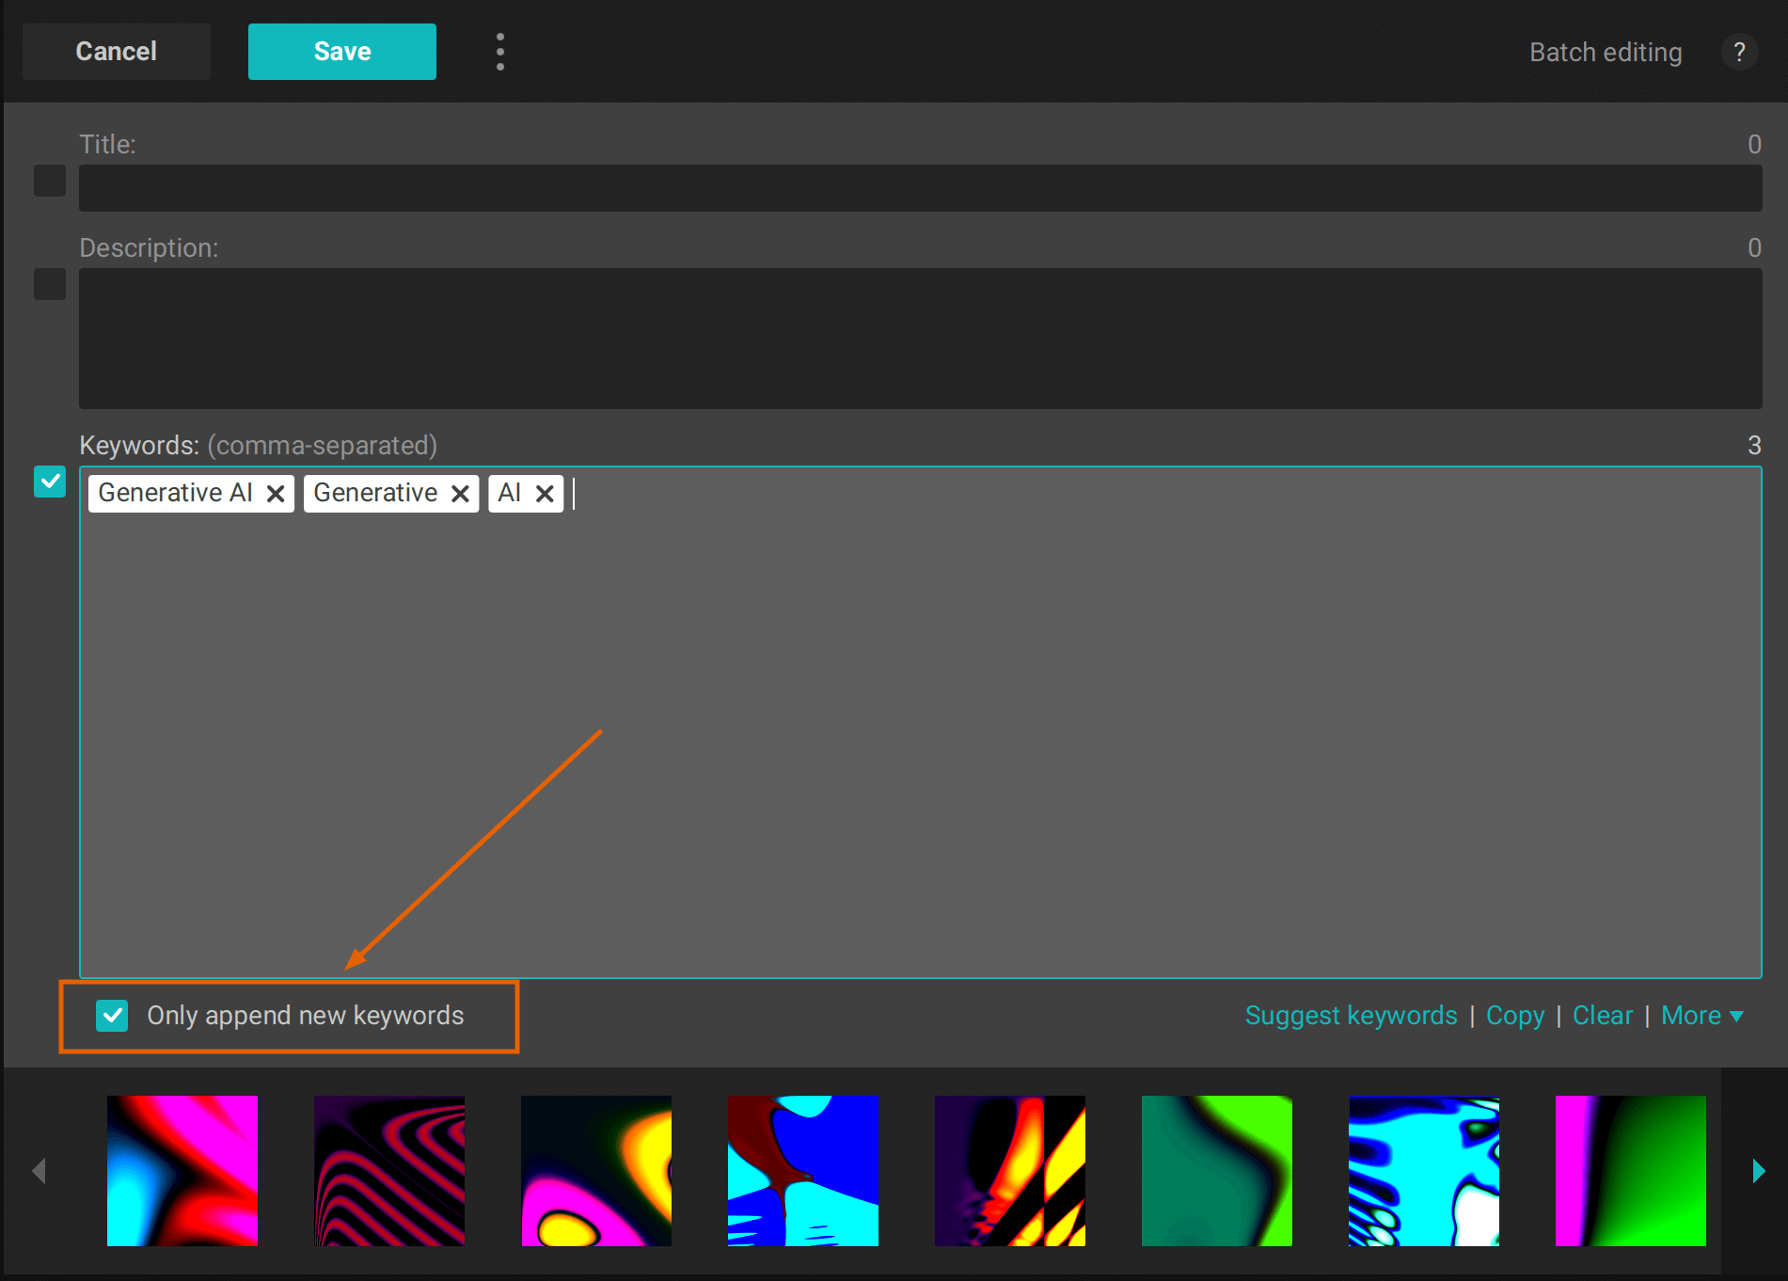1788x1281 pixels.
Task: Toggle 'Only append new keywords' checkbox
Action: point(112,1016)
